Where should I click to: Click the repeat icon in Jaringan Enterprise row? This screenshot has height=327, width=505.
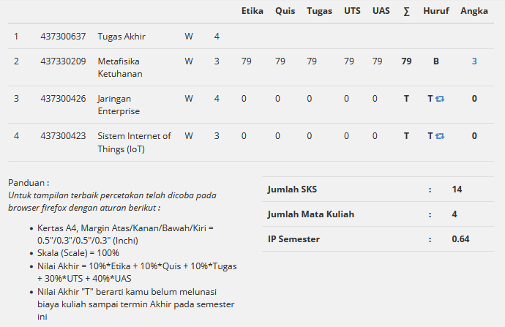(440, 99)
